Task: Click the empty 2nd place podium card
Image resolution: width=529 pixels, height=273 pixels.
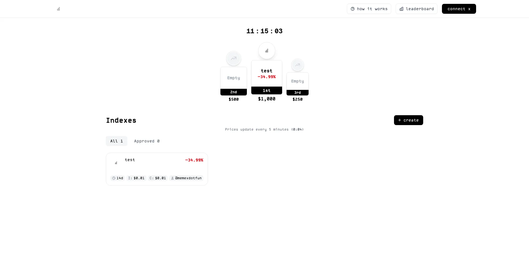Action: click(x=234, y=78)
